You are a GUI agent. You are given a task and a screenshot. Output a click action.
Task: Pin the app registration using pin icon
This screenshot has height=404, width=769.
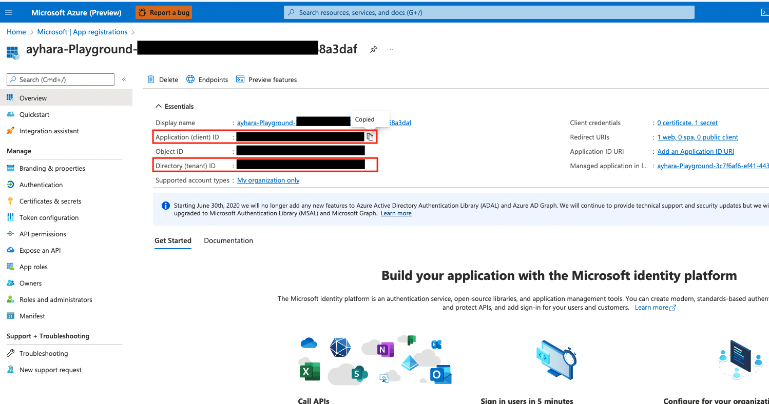click(x=374, y=49)
